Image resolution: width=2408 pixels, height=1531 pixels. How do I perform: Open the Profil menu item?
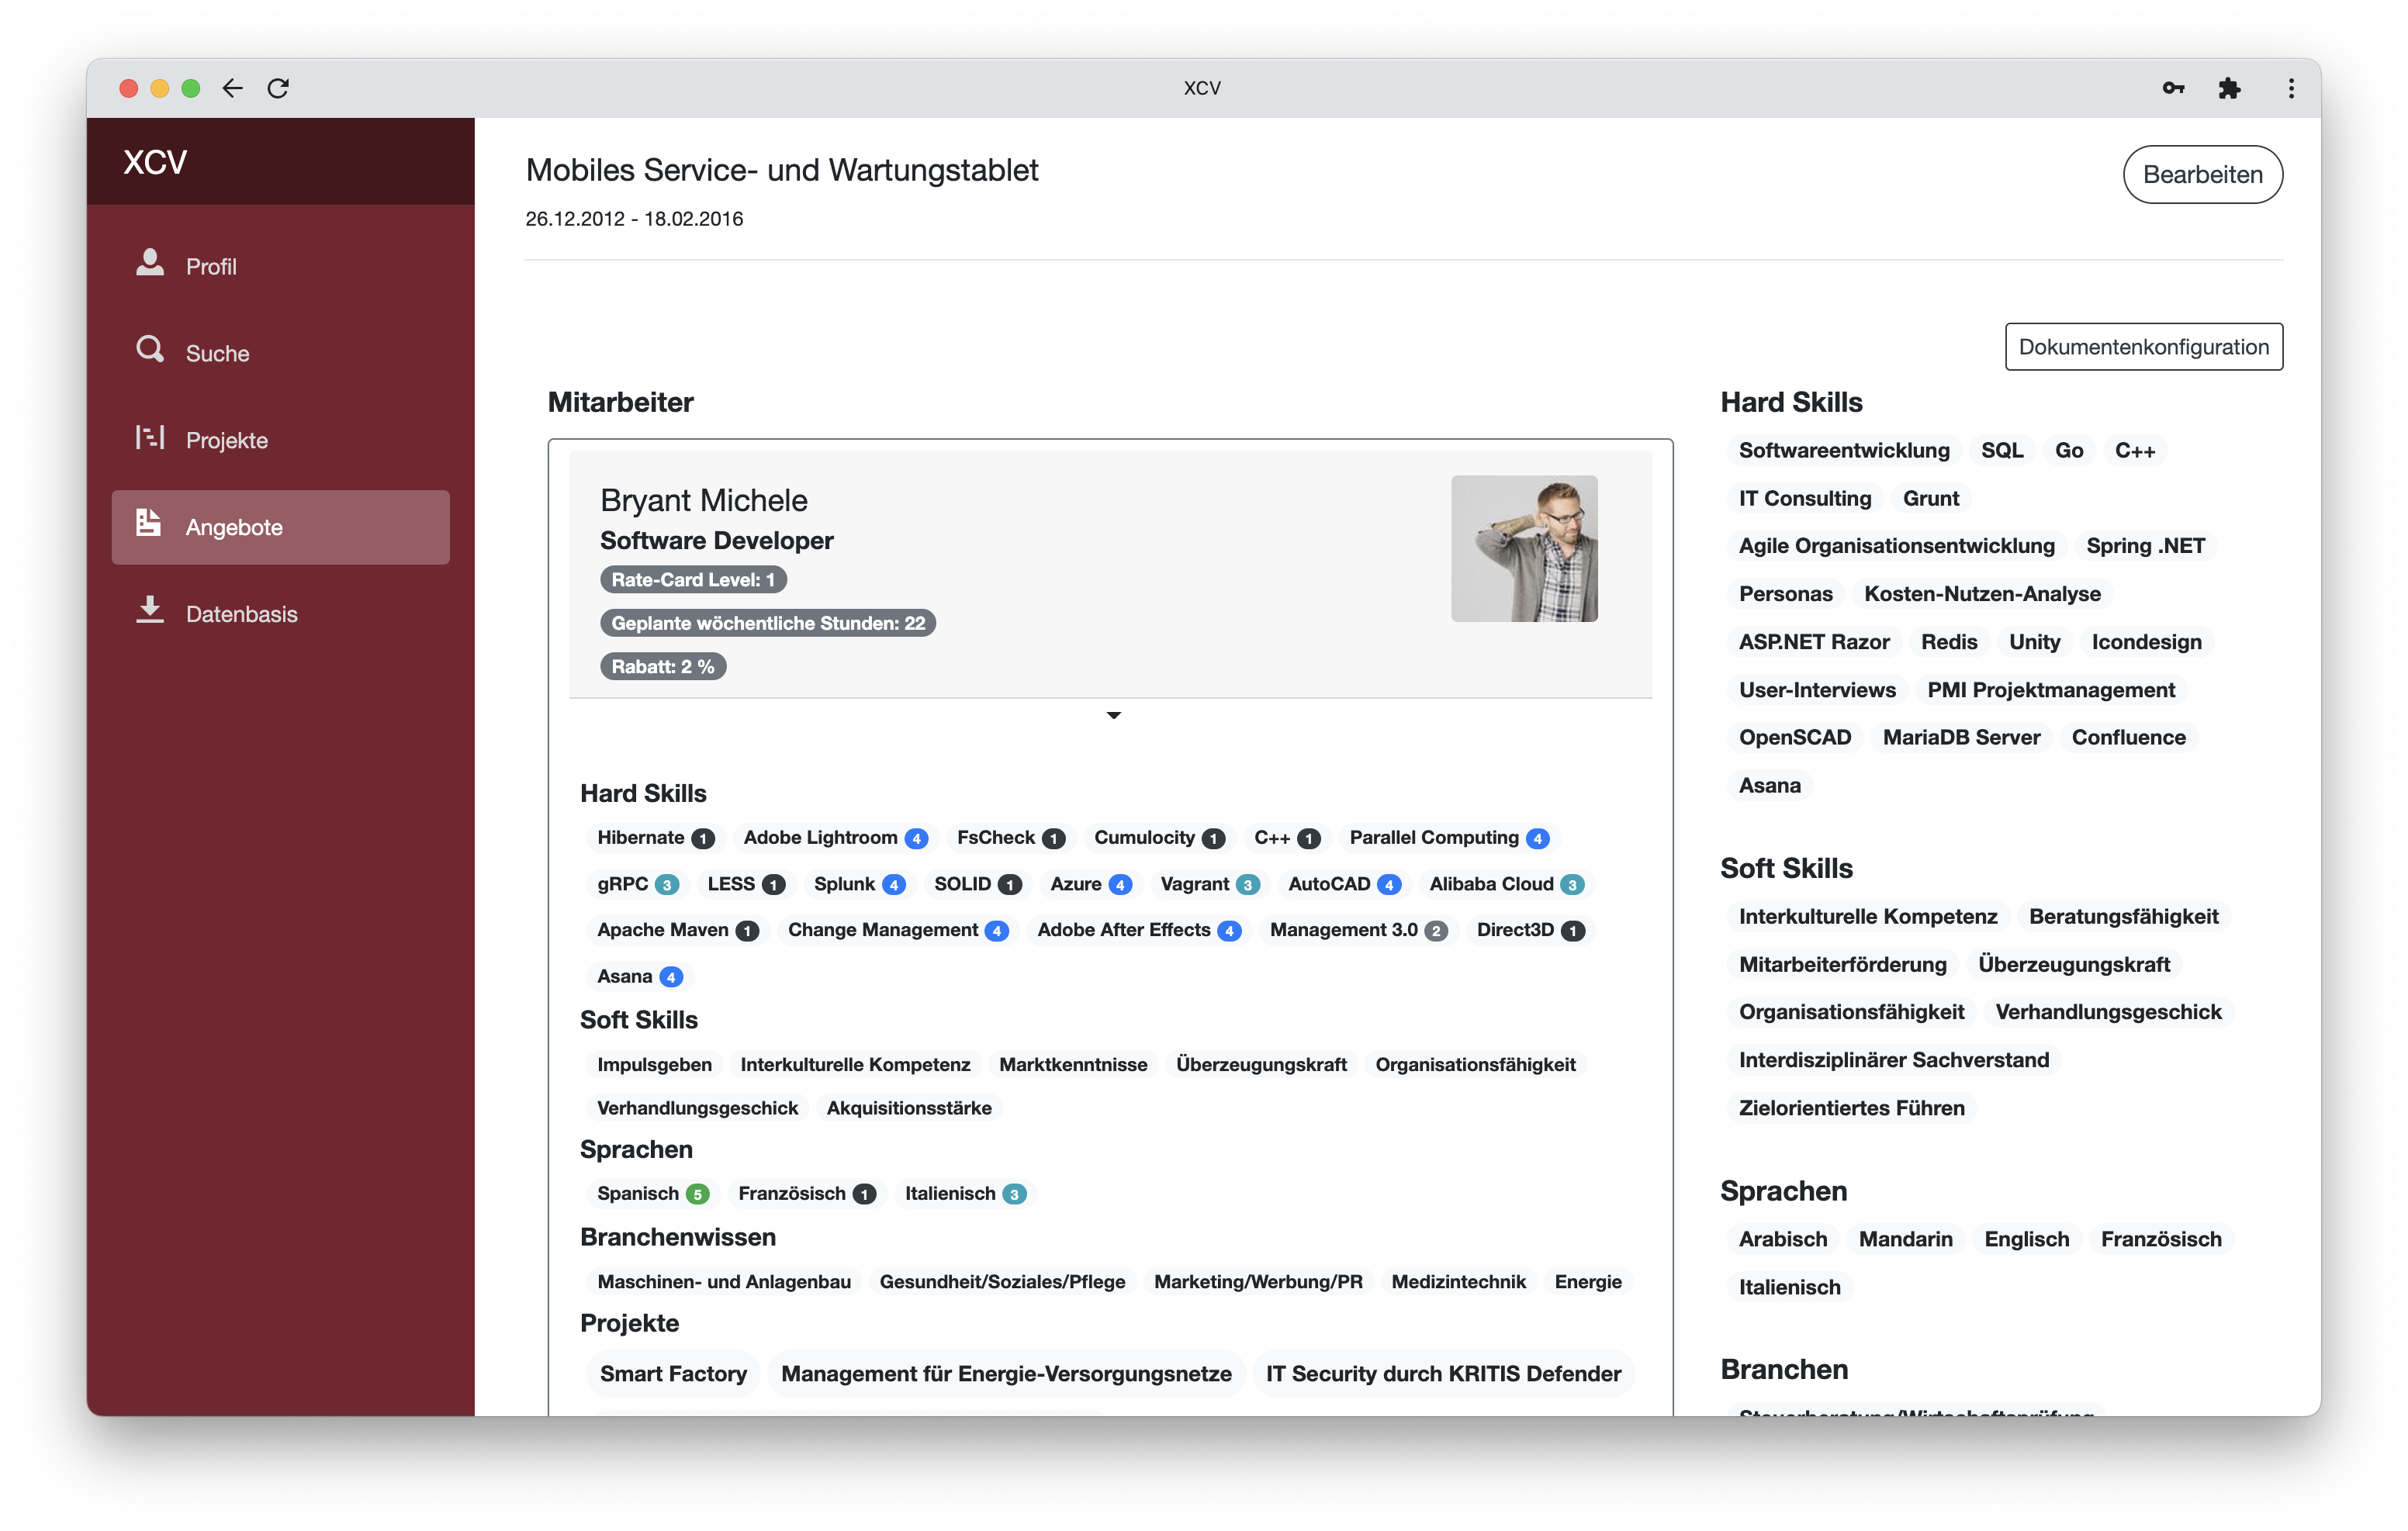pos(280,266)
